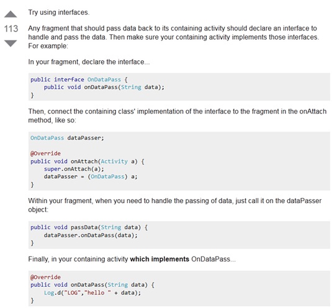Click the "For example:" text
This screenshot has width=332, height=308.
pyautogui.click(x=48, y=46)
